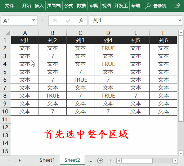The width and height of the screenshot is (184, 166).
Task: Click cell C6 containing TRUE
Action: click(80, 80)
